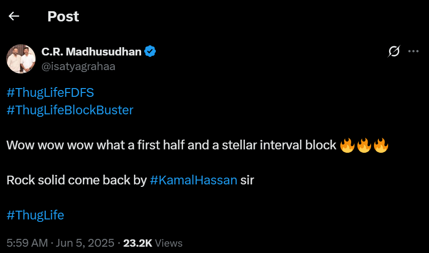Select the final #ThugLife hashtag
429x253 pixels.
(x=36, y=215)
